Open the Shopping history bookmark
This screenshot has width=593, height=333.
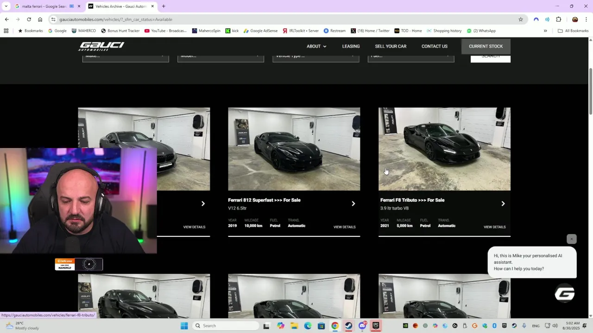click(x=444, y=31)
